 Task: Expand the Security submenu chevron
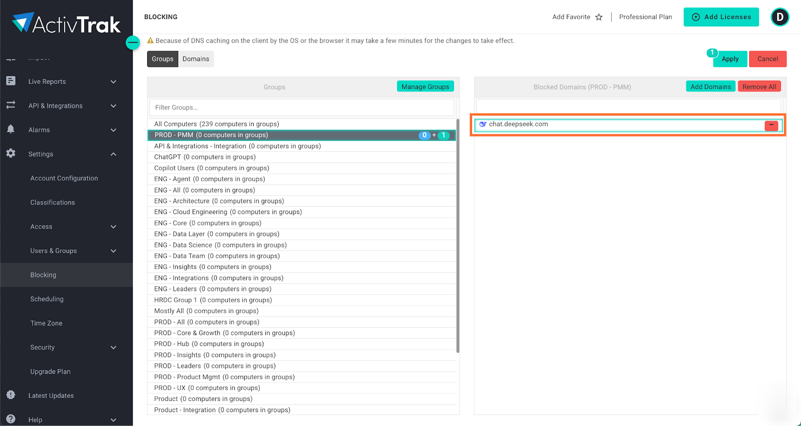click(x=114, y=347)
